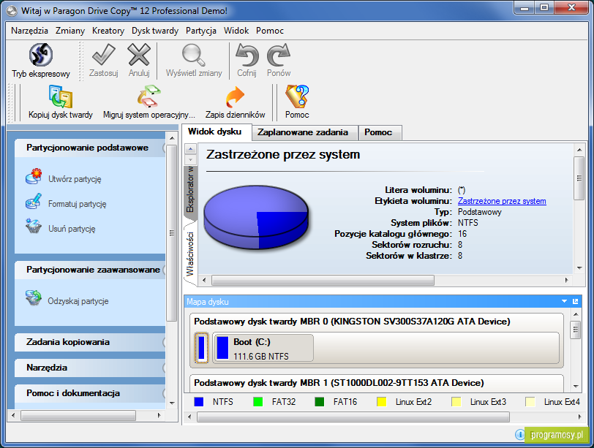Open Zmiany menu
The width and height of the screenshot is (594, 448).
click(x=70, y=31)
